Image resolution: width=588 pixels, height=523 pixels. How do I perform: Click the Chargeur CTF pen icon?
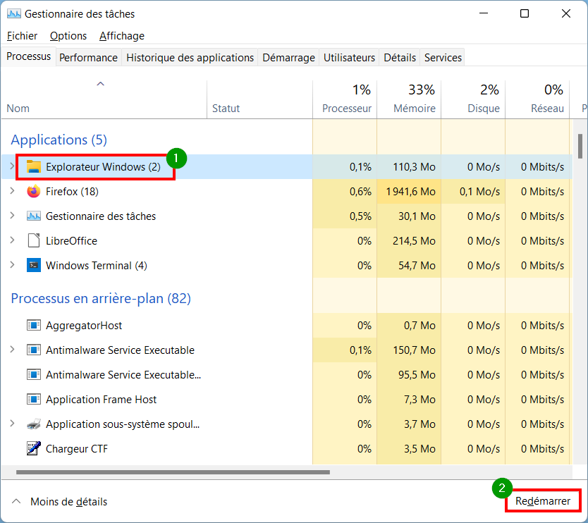click(x=34, y=448)
